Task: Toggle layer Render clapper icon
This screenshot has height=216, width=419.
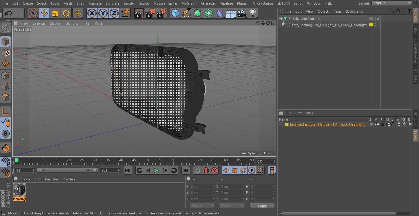Action: 382,124
